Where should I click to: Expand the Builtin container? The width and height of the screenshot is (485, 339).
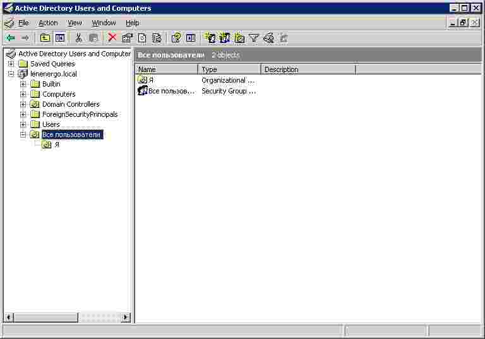coord(23,84)
